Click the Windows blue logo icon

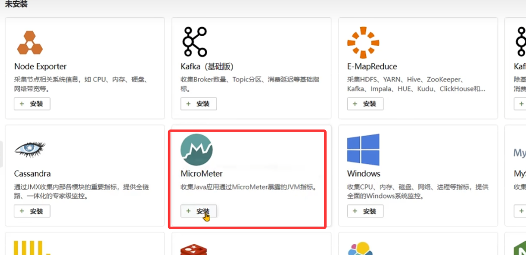(x=363, y=150)
